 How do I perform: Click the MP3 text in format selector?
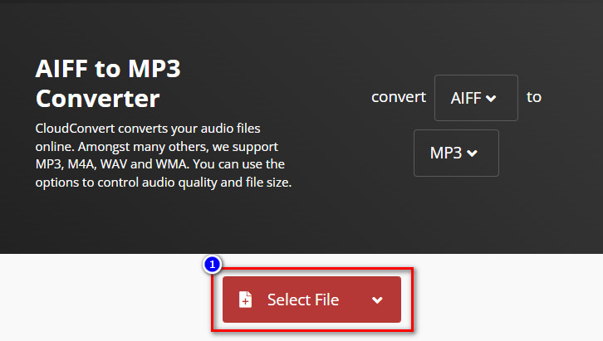446,153
